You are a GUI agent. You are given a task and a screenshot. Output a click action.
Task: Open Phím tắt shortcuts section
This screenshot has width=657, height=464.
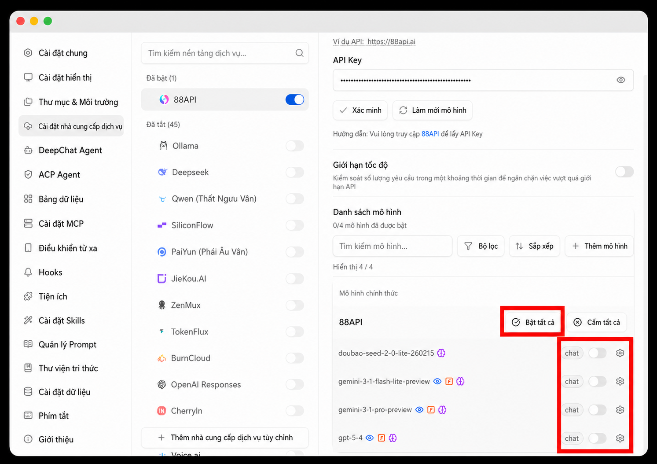(x=71, y=416)
